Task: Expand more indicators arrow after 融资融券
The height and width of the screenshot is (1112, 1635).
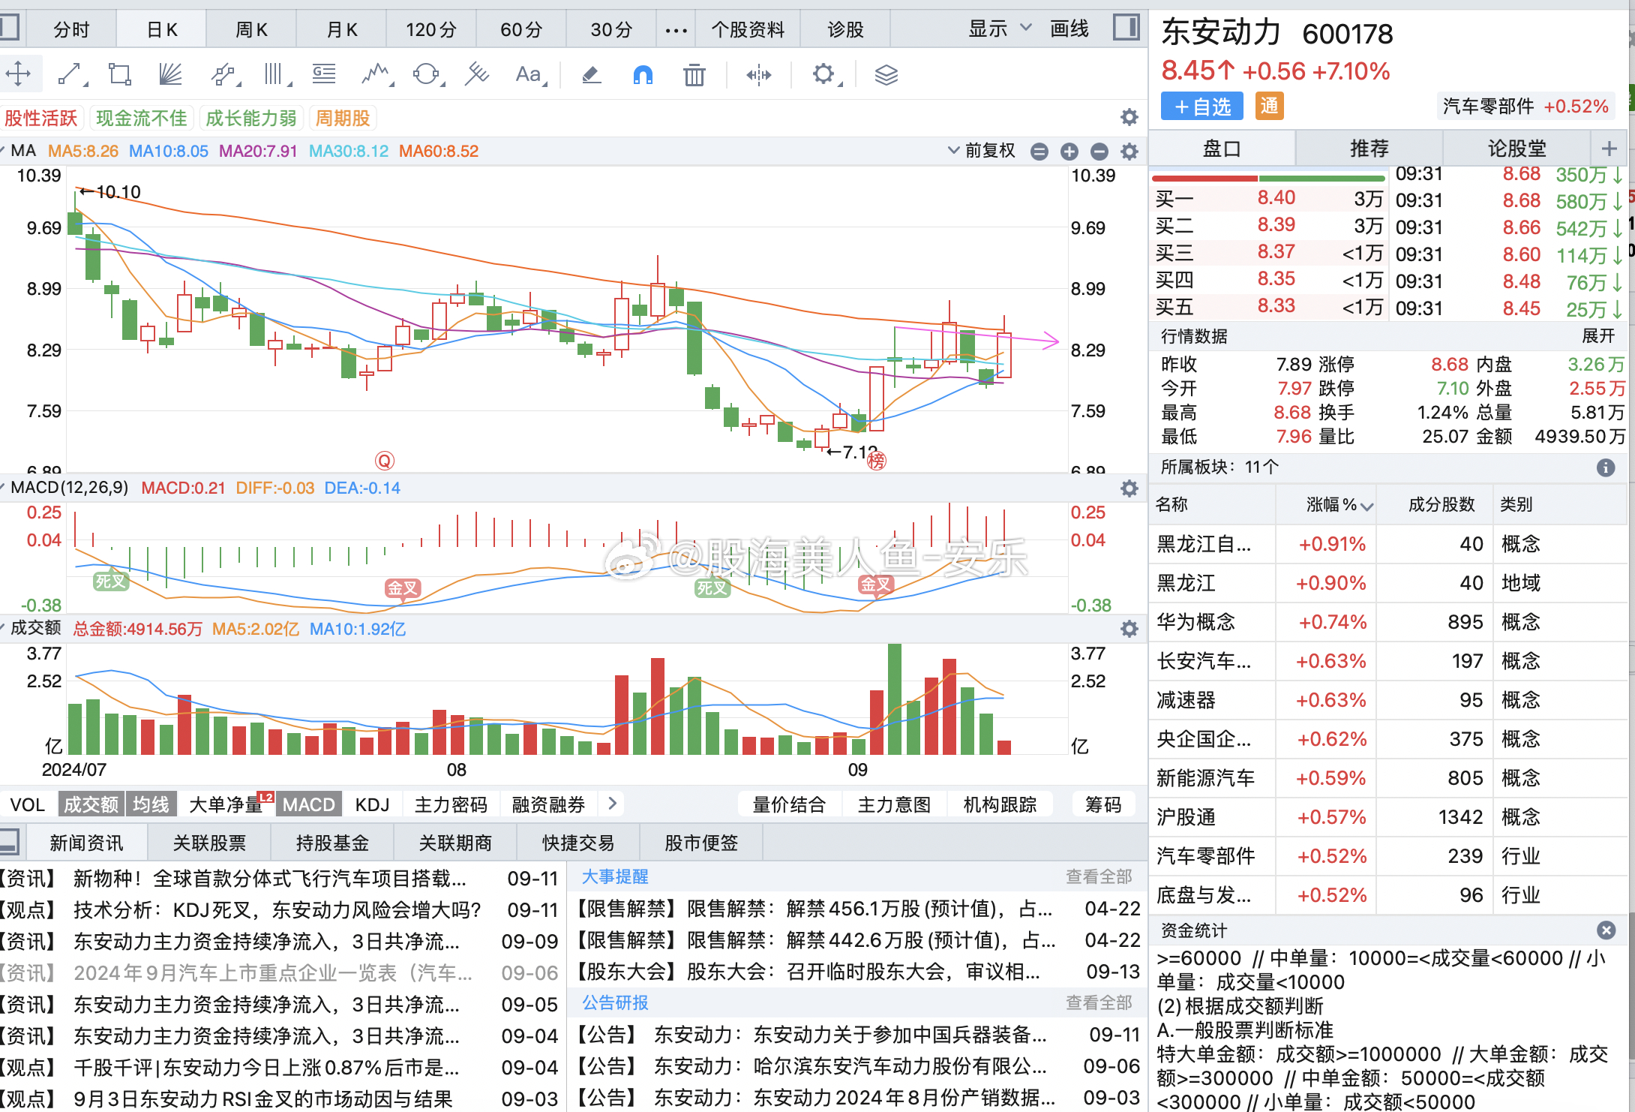Action: [x=612, y=804]
